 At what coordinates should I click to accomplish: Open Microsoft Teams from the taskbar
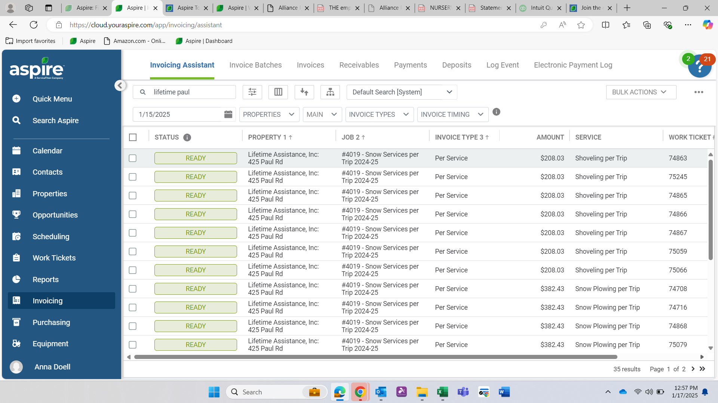click(463, 392)
